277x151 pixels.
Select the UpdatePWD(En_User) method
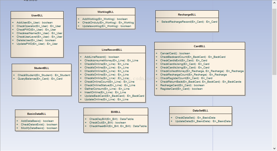[x=37, y=44]
